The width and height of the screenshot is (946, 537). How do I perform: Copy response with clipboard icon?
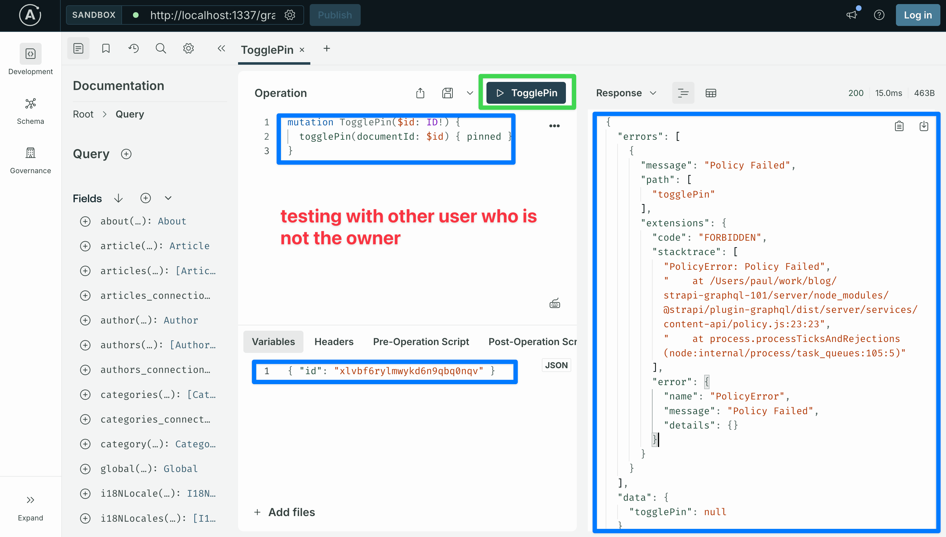coord(899,126)
